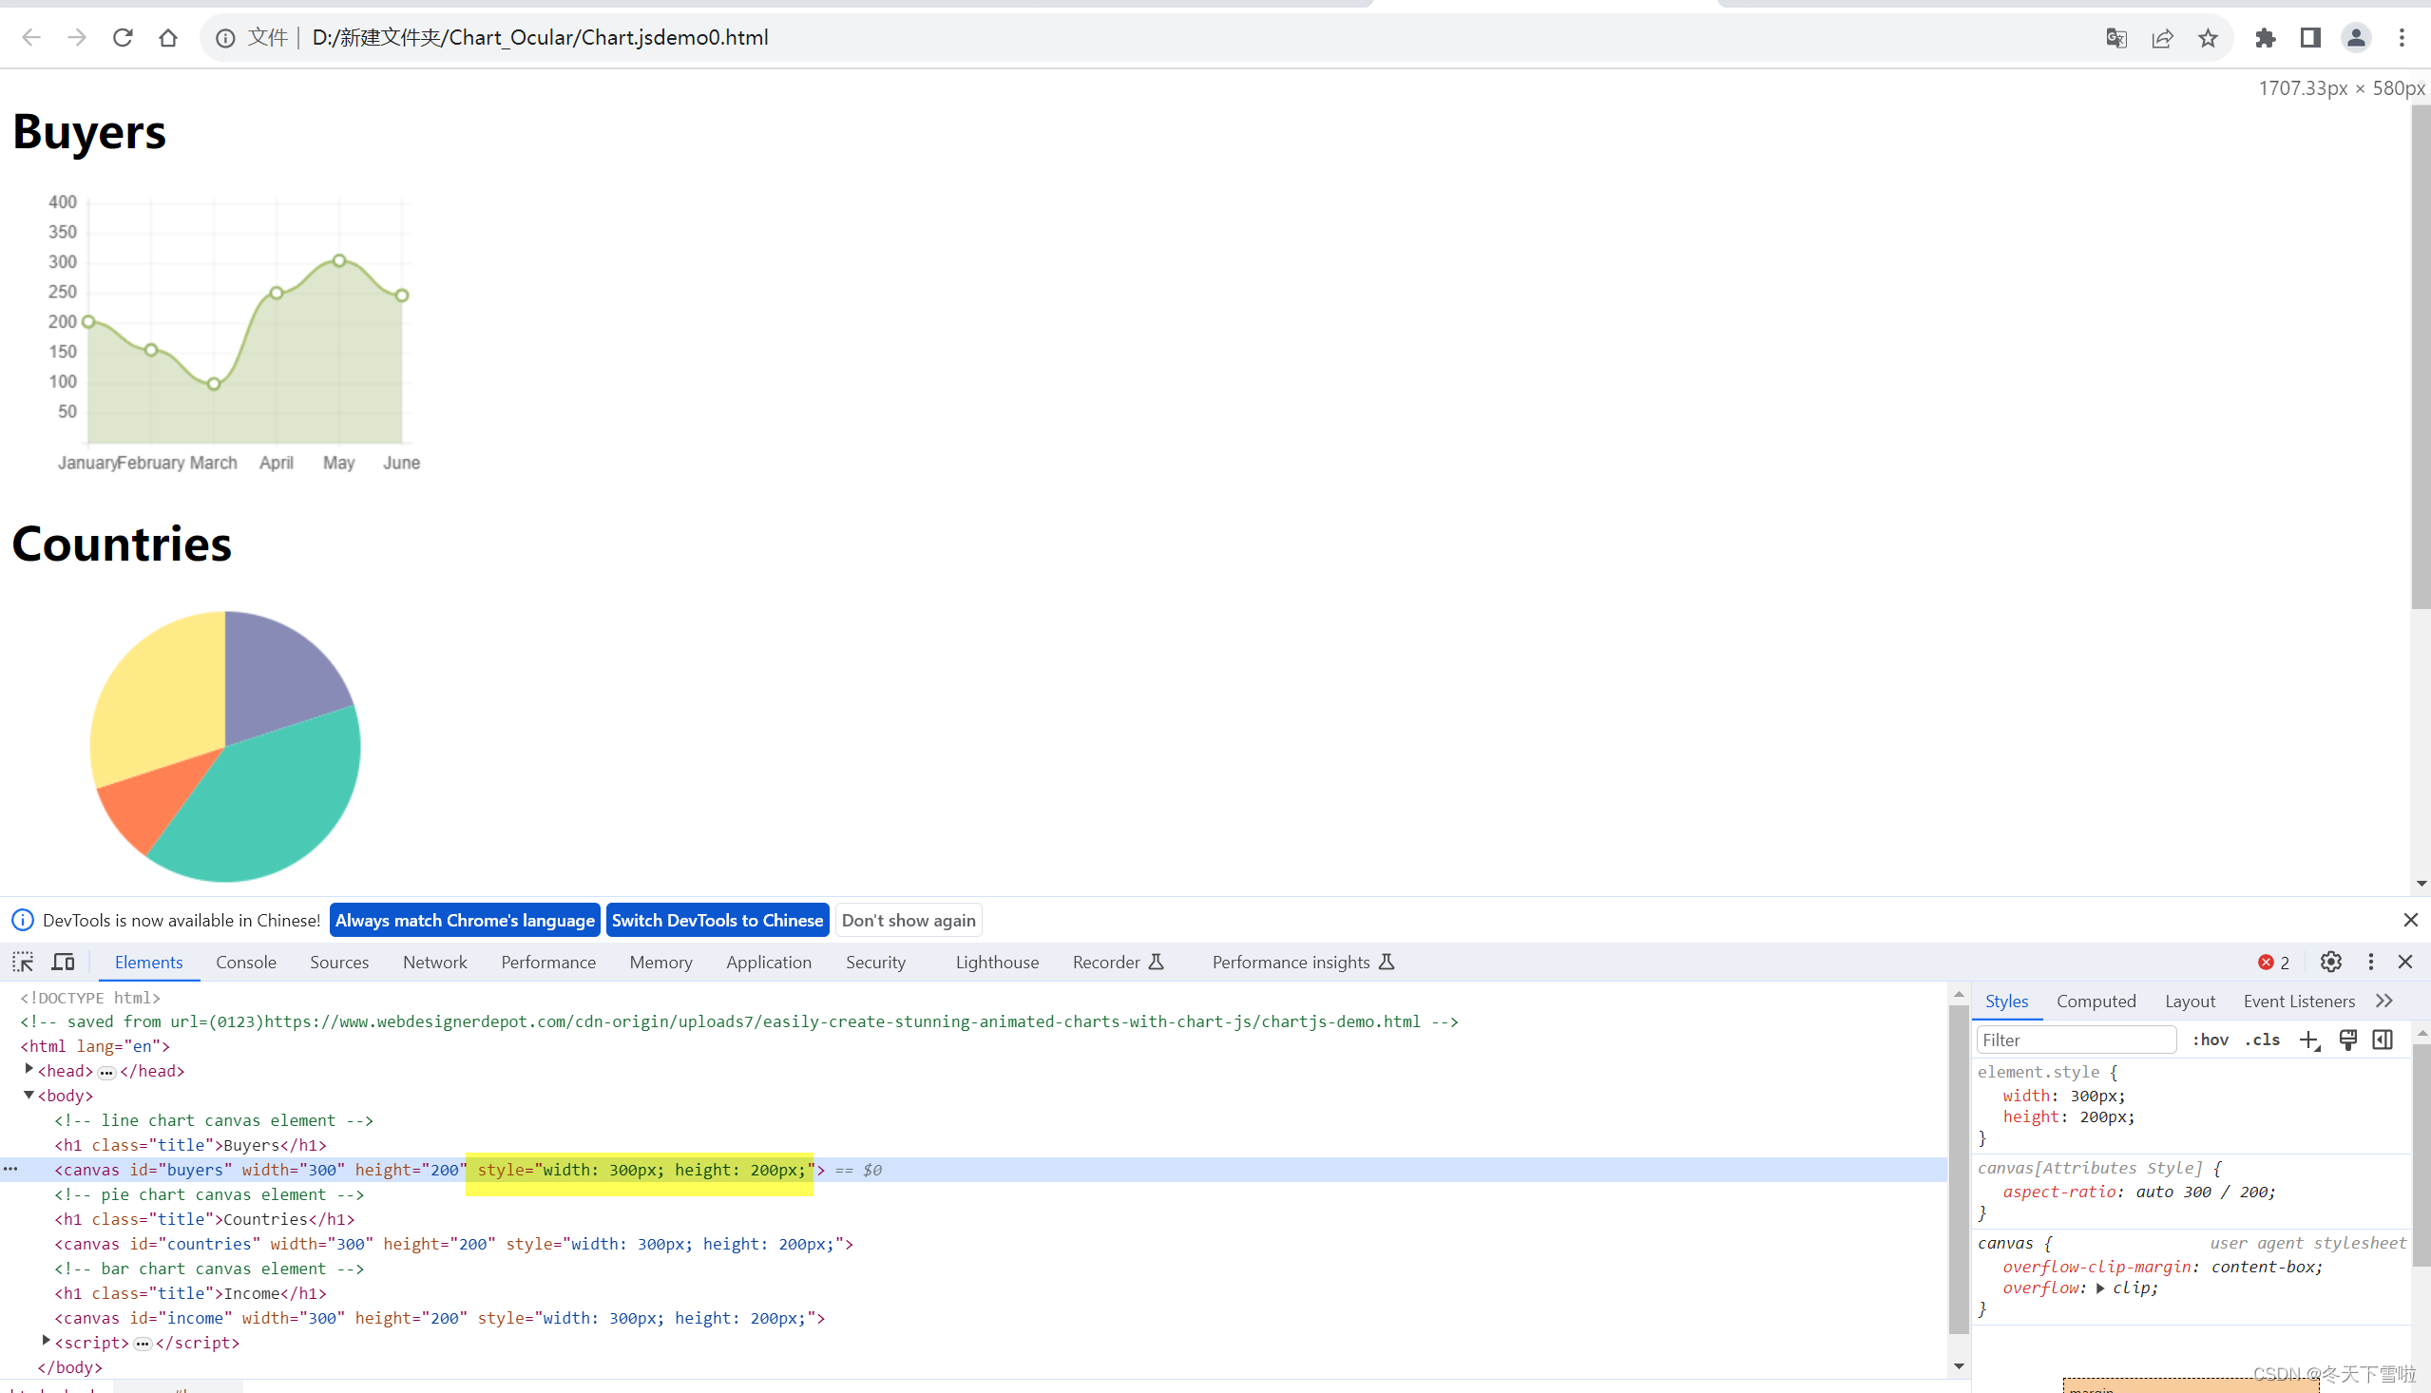Toggle element classes with .cls
The image size is (2431, 1393).
2263,1040
